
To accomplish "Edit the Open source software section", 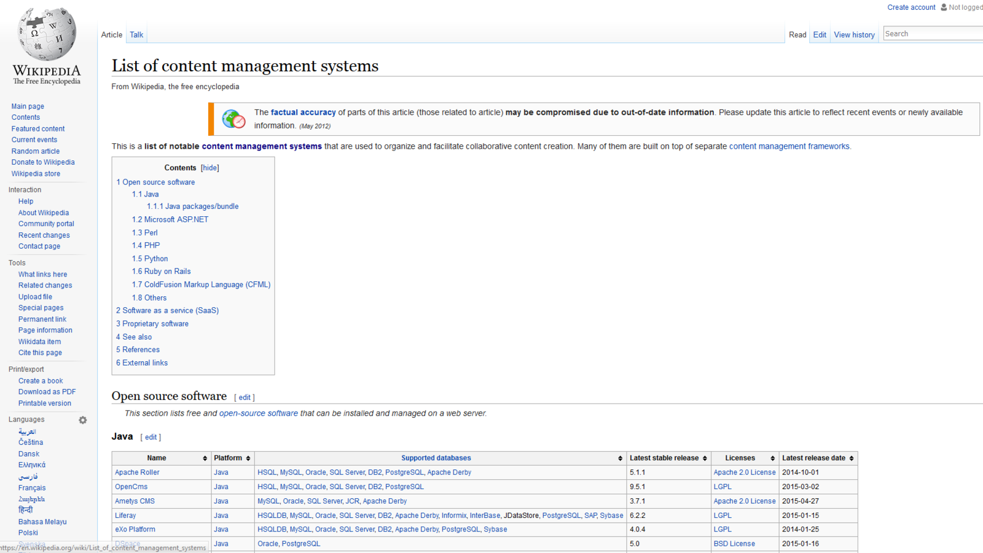I will pos(245,398).
